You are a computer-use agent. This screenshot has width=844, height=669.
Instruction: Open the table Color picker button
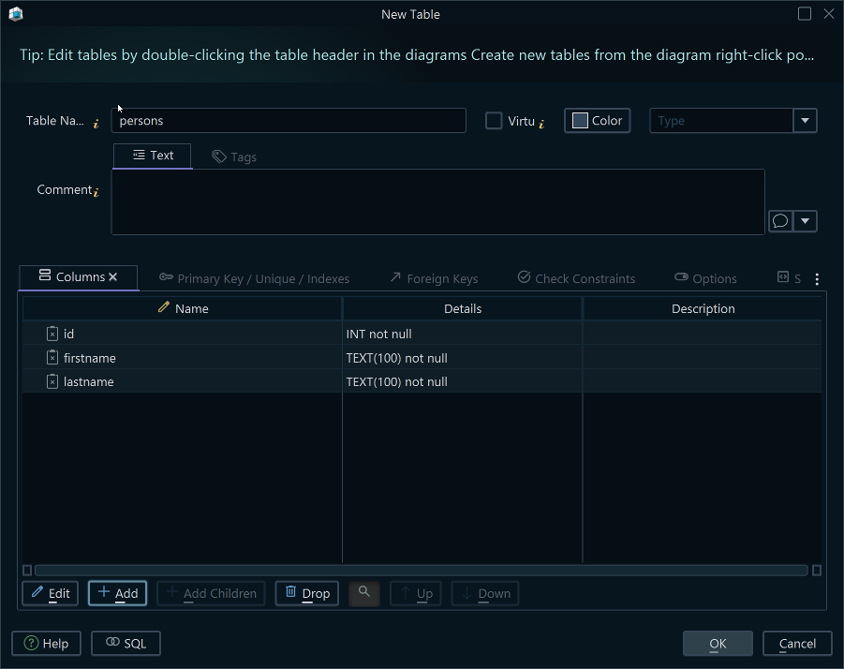click(x=597, y=121)
